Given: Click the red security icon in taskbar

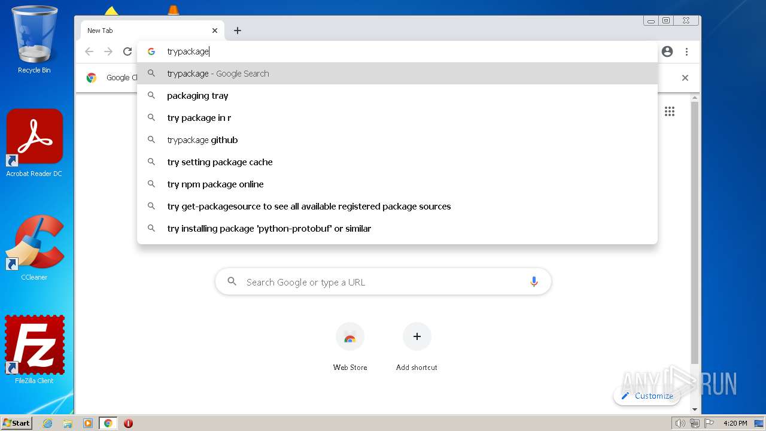Looking at the screenshot, I should coord(128,423).
